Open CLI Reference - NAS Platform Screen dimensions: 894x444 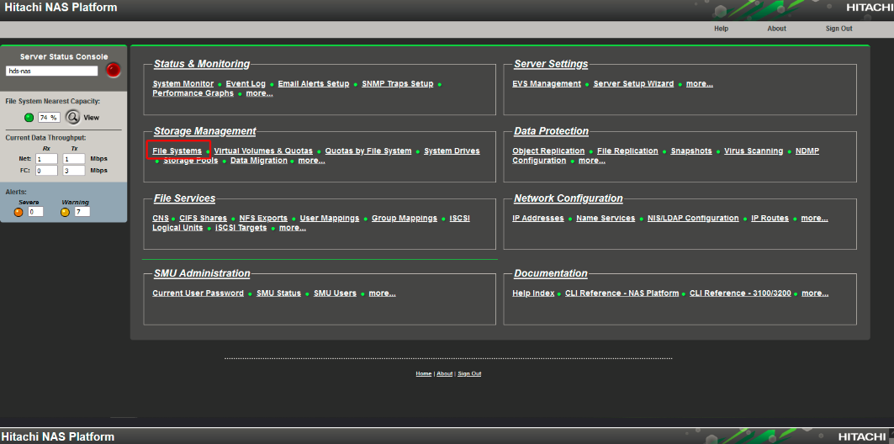(622, 293)
